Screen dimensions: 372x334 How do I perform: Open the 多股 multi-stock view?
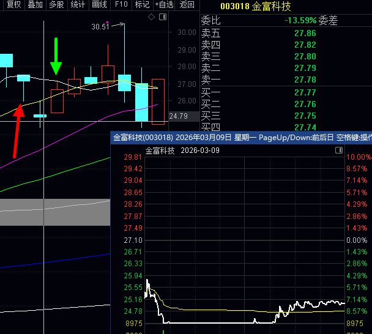pyautogui.click(x=56, y=4)
